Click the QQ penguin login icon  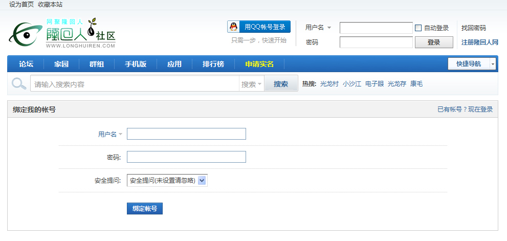point(233,27)
